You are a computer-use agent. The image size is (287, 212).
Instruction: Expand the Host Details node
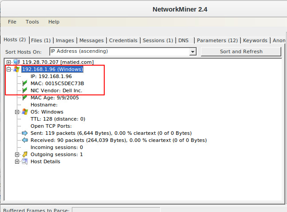17,161
